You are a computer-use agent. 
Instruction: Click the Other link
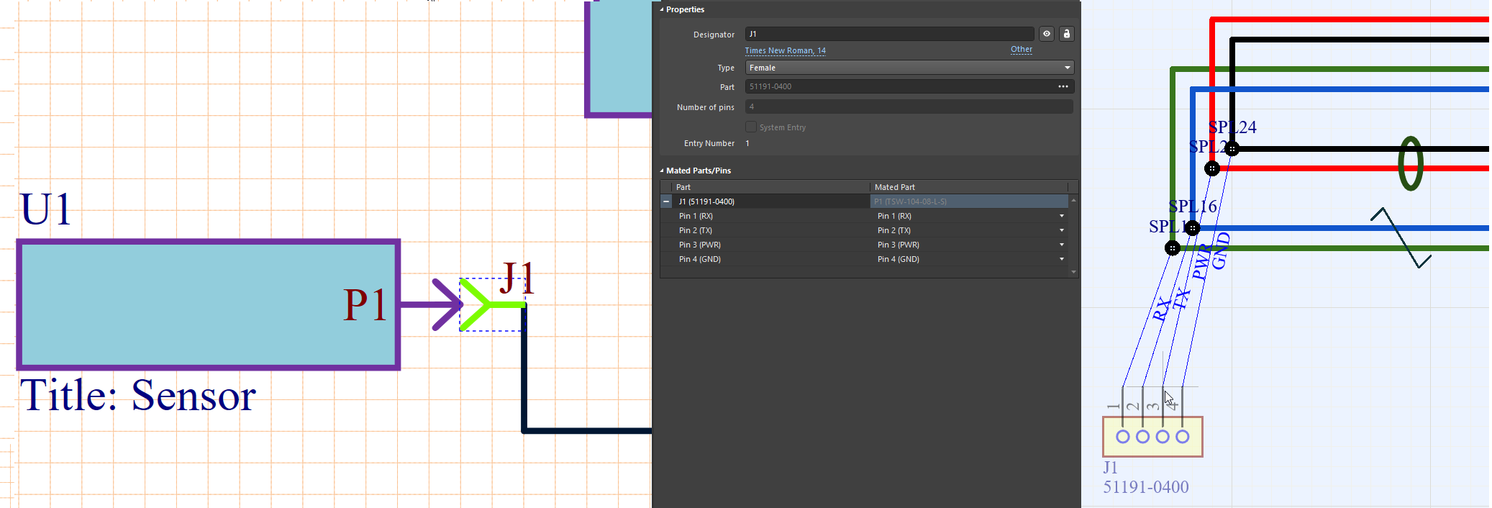(1021, 50)
